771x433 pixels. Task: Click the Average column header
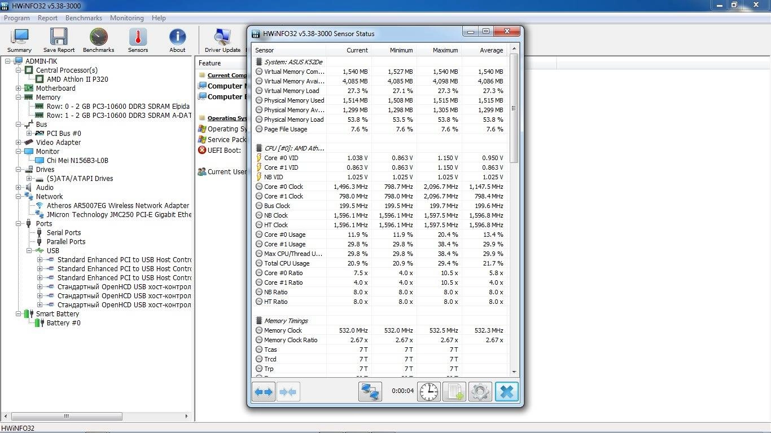point(484,50)
